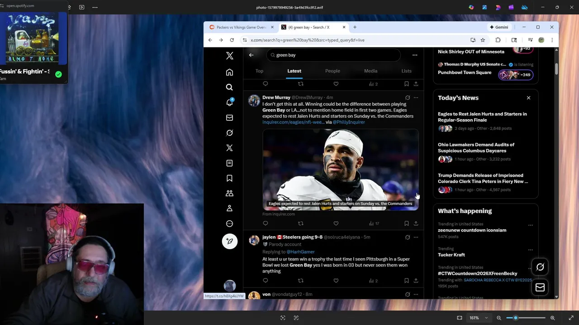Open the Grok icon in X sidebar
This screenshot has width=579, height=325.
click(229, 133)
